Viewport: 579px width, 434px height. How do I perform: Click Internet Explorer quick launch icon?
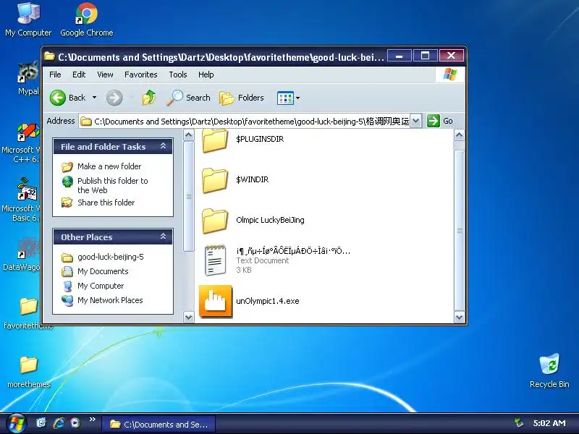(59, 423)
